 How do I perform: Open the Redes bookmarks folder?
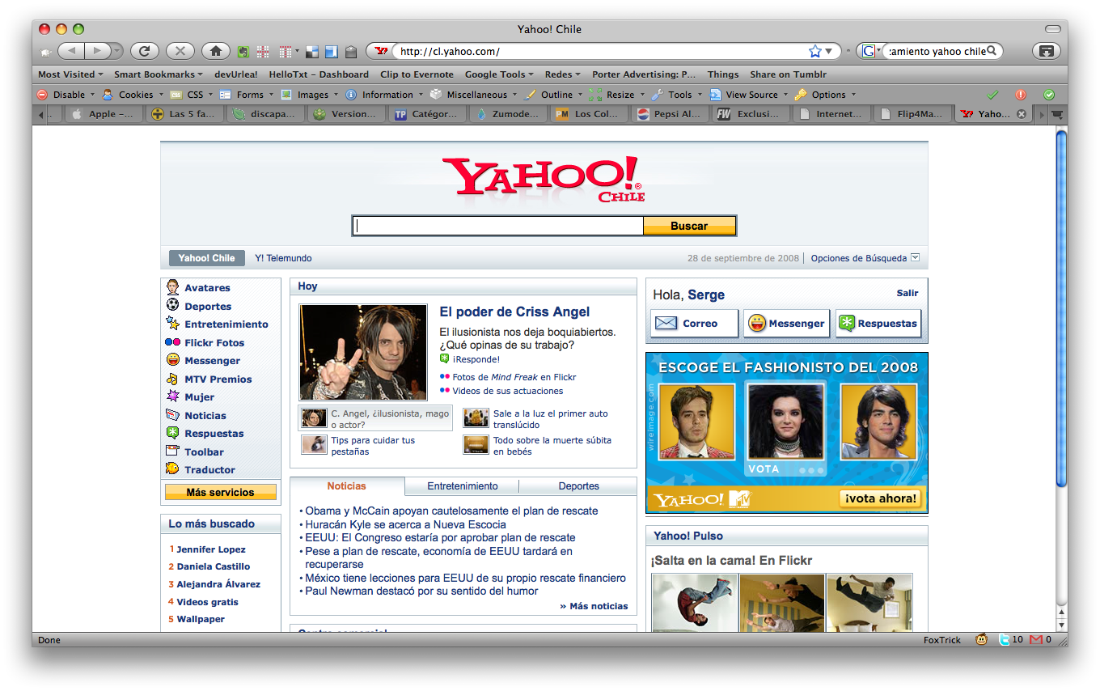pos(563,74)
